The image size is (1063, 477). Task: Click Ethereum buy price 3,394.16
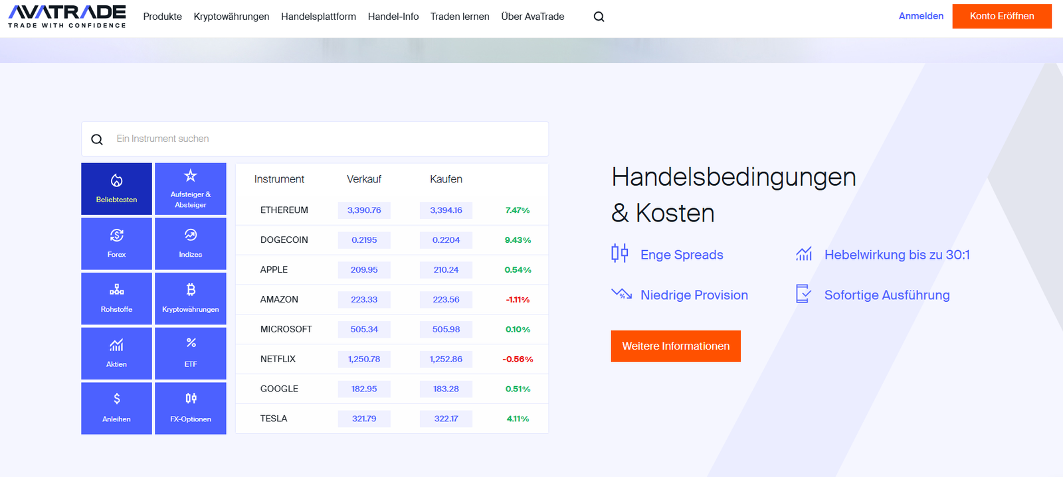click(x=446, y=210)
